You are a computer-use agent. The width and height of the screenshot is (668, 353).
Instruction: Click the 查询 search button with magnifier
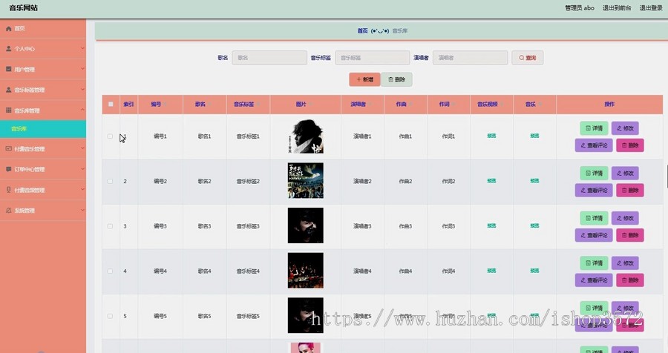pyautogui.click(x=528, y=58)
